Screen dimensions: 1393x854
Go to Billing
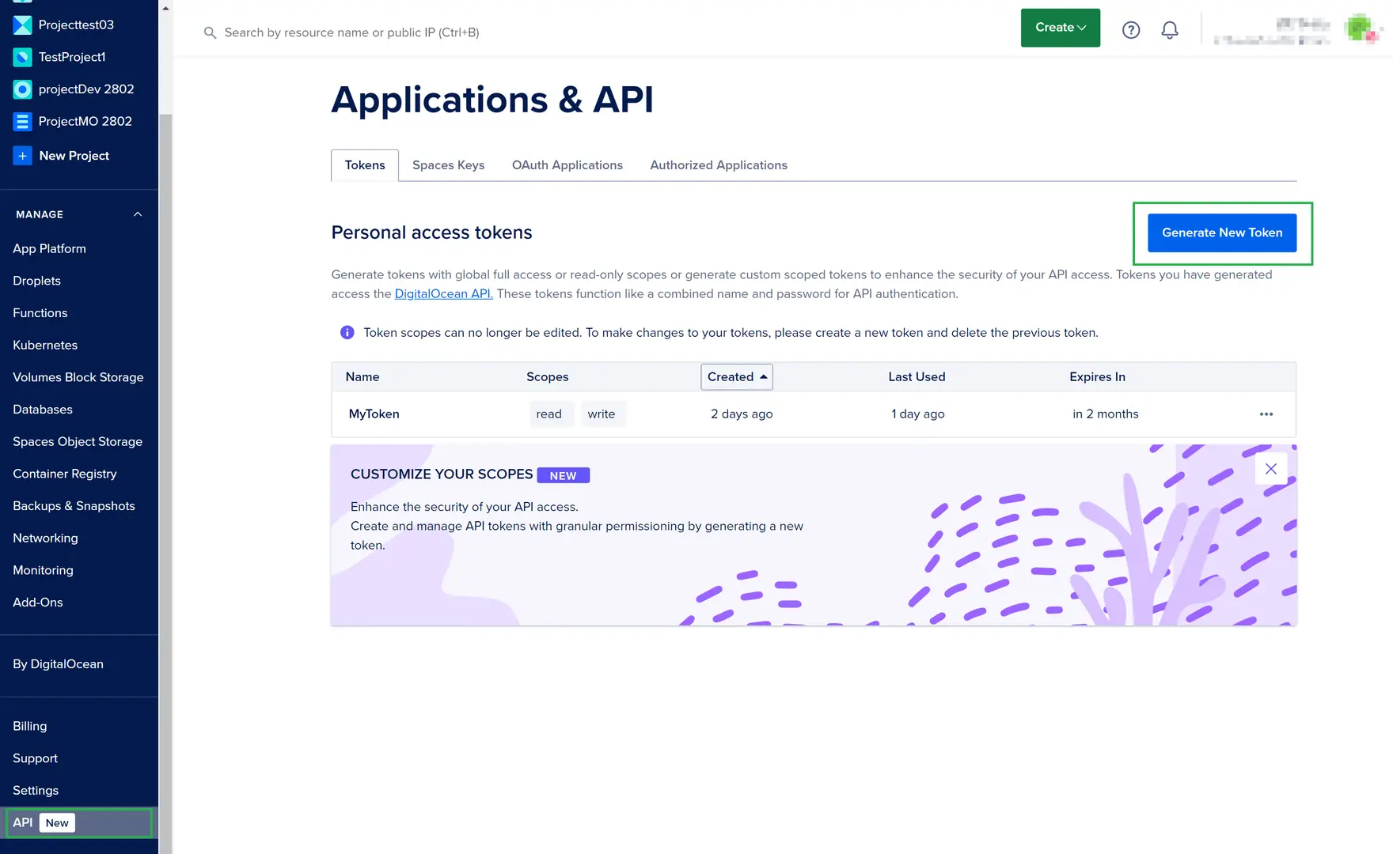[x=29, y=726]
